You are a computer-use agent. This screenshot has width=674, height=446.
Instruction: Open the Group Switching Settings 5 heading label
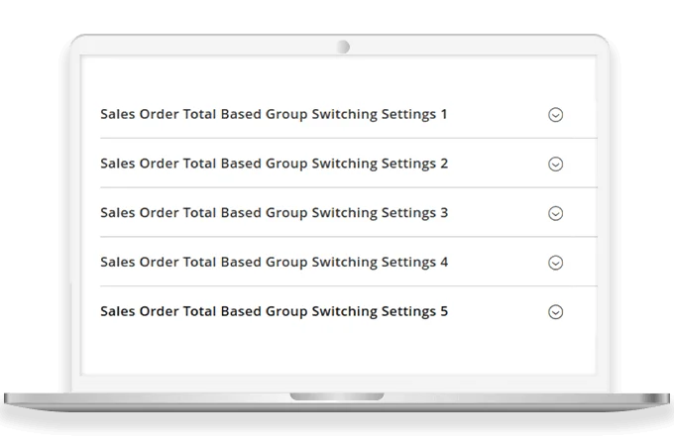(274, 311)
